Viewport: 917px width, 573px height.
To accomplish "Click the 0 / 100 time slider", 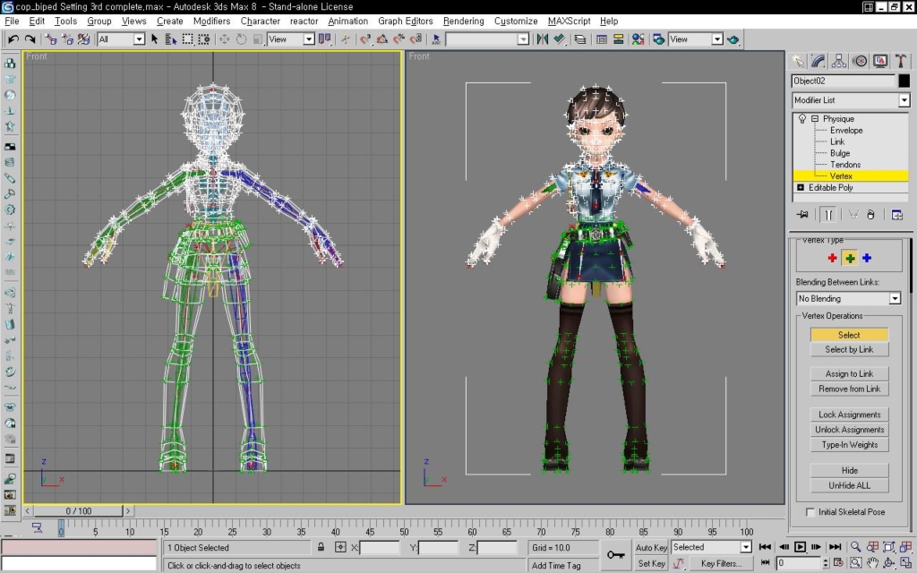I will click(x=78, y=511).
